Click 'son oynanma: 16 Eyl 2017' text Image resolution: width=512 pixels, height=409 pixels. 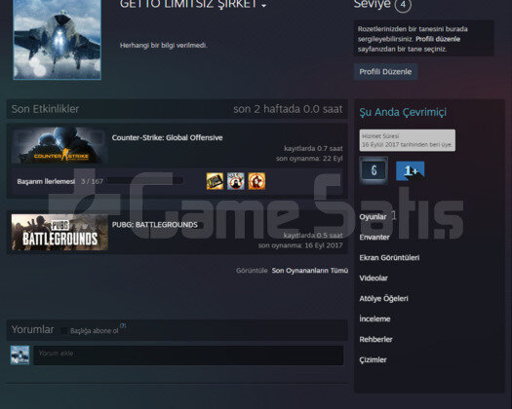point(300,245)
